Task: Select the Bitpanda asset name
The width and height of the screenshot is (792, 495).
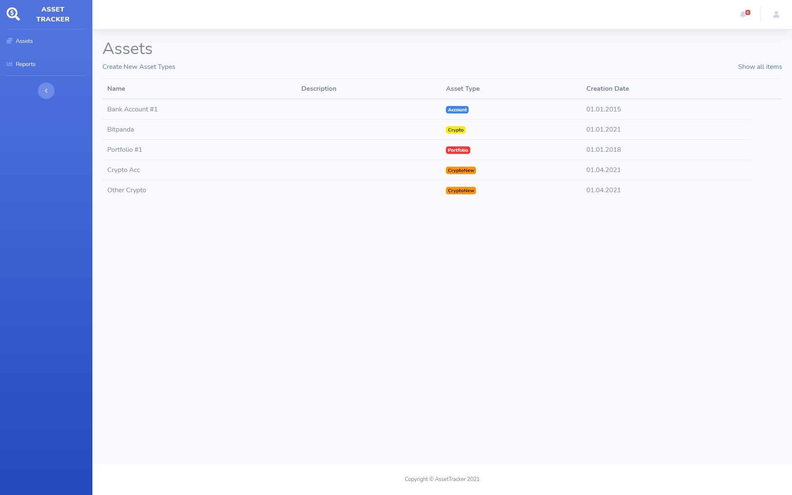Action: pos(120,130)
